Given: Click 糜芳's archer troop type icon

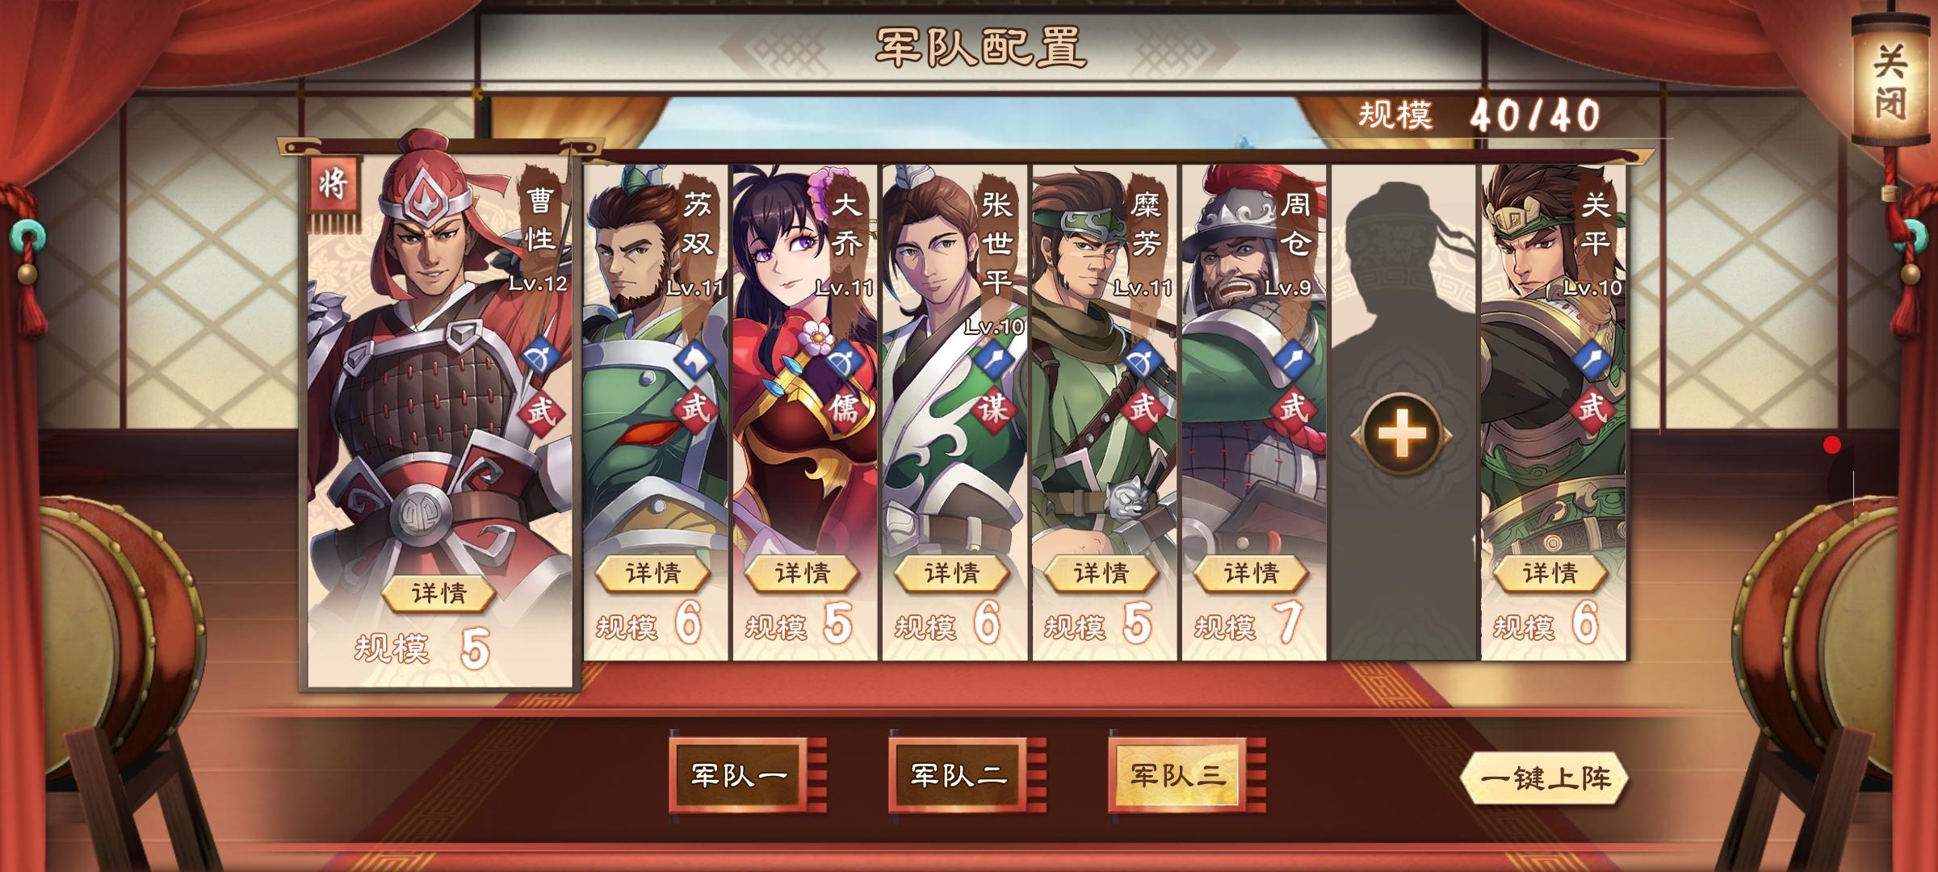Looking at the screenshot, I should (x=1143, y=361).
